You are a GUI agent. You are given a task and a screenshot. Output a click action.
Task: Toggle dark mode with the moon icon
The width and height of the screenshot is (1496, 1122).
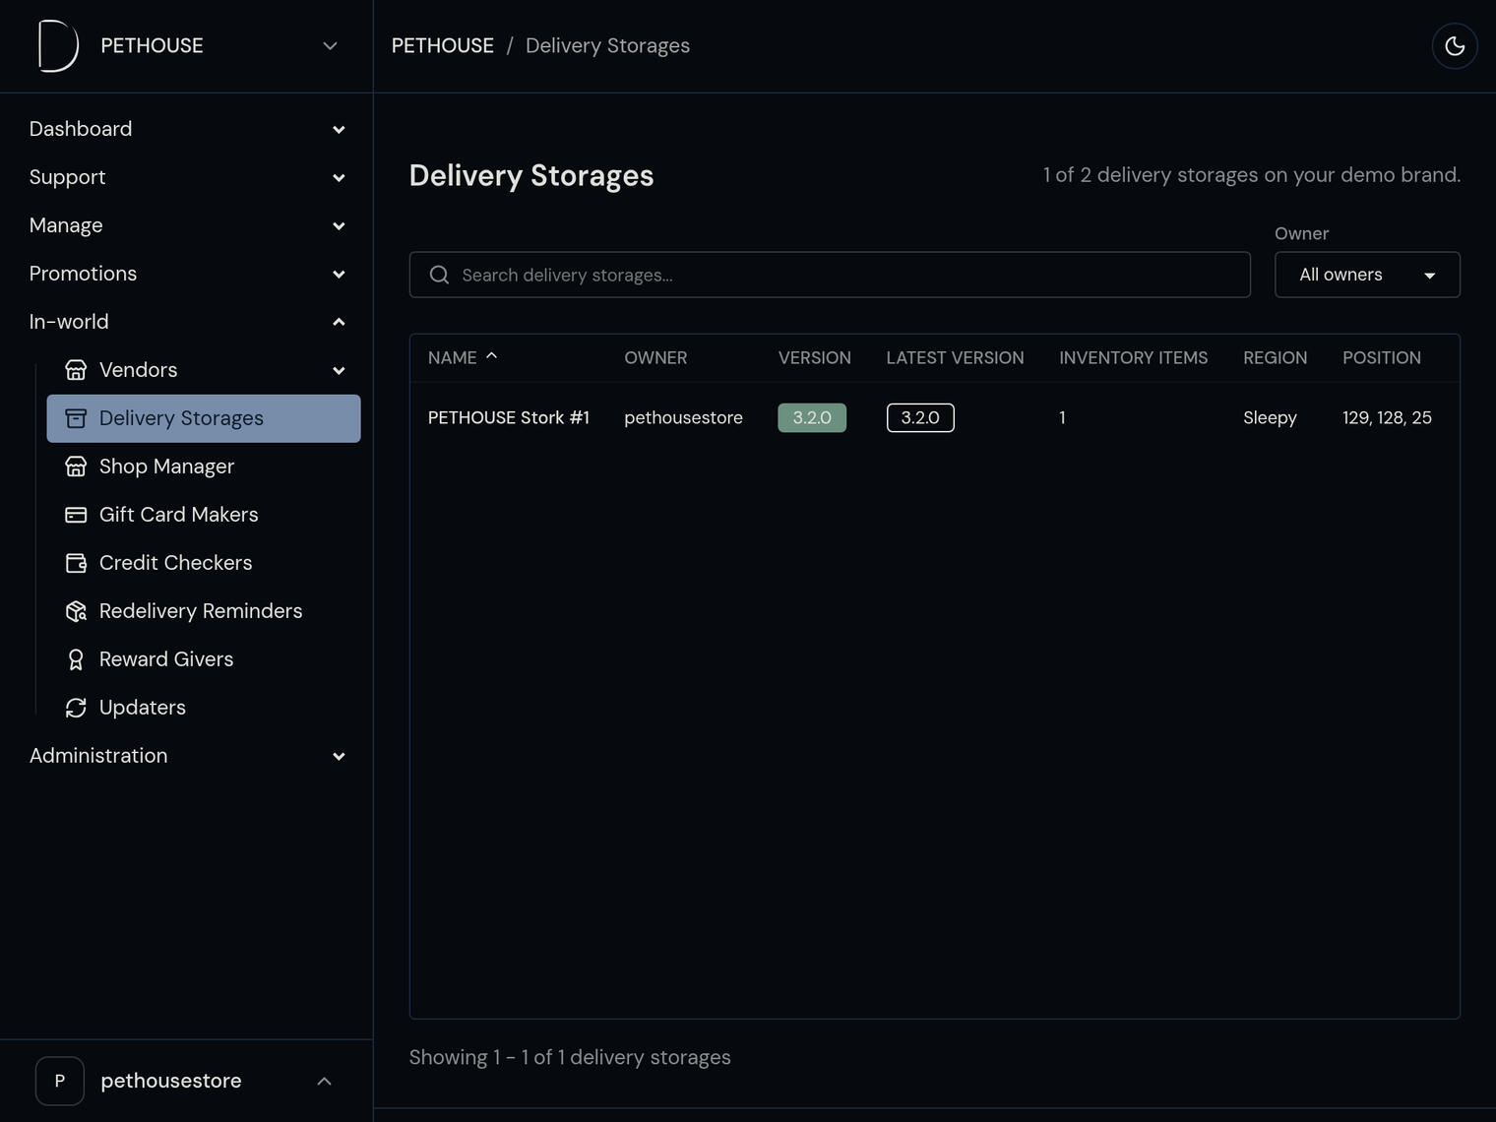(x=1455, y=46)
